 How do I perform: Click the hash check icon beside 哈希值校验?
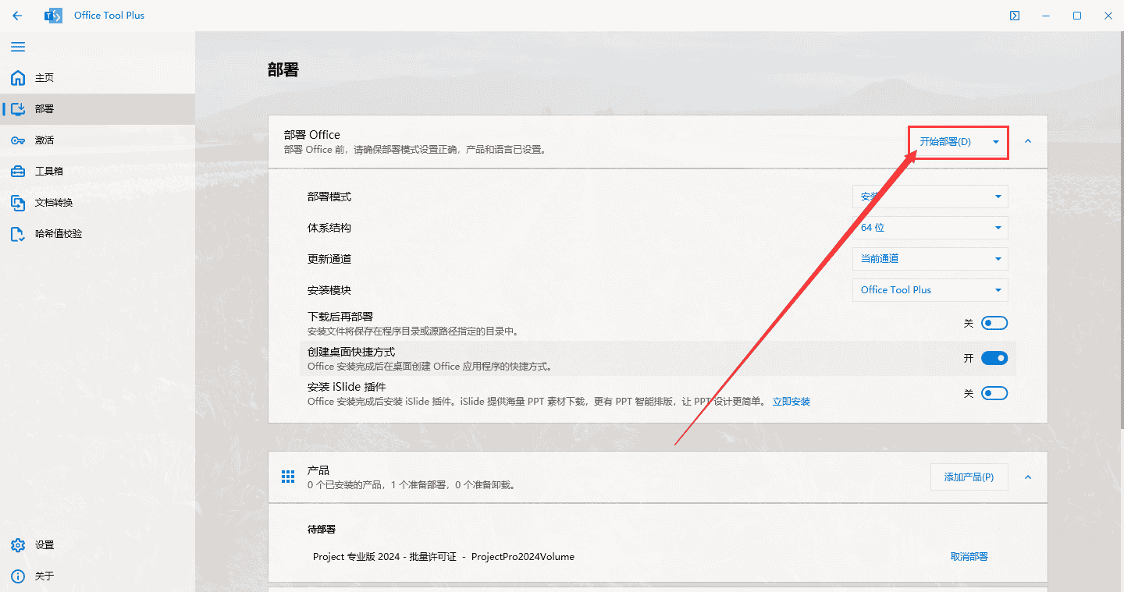point(17,234)
